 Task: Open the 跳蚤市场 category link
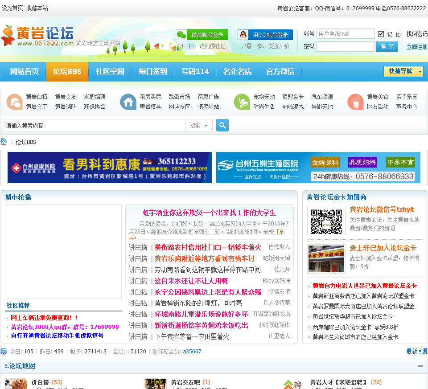(x=179, y=97)
